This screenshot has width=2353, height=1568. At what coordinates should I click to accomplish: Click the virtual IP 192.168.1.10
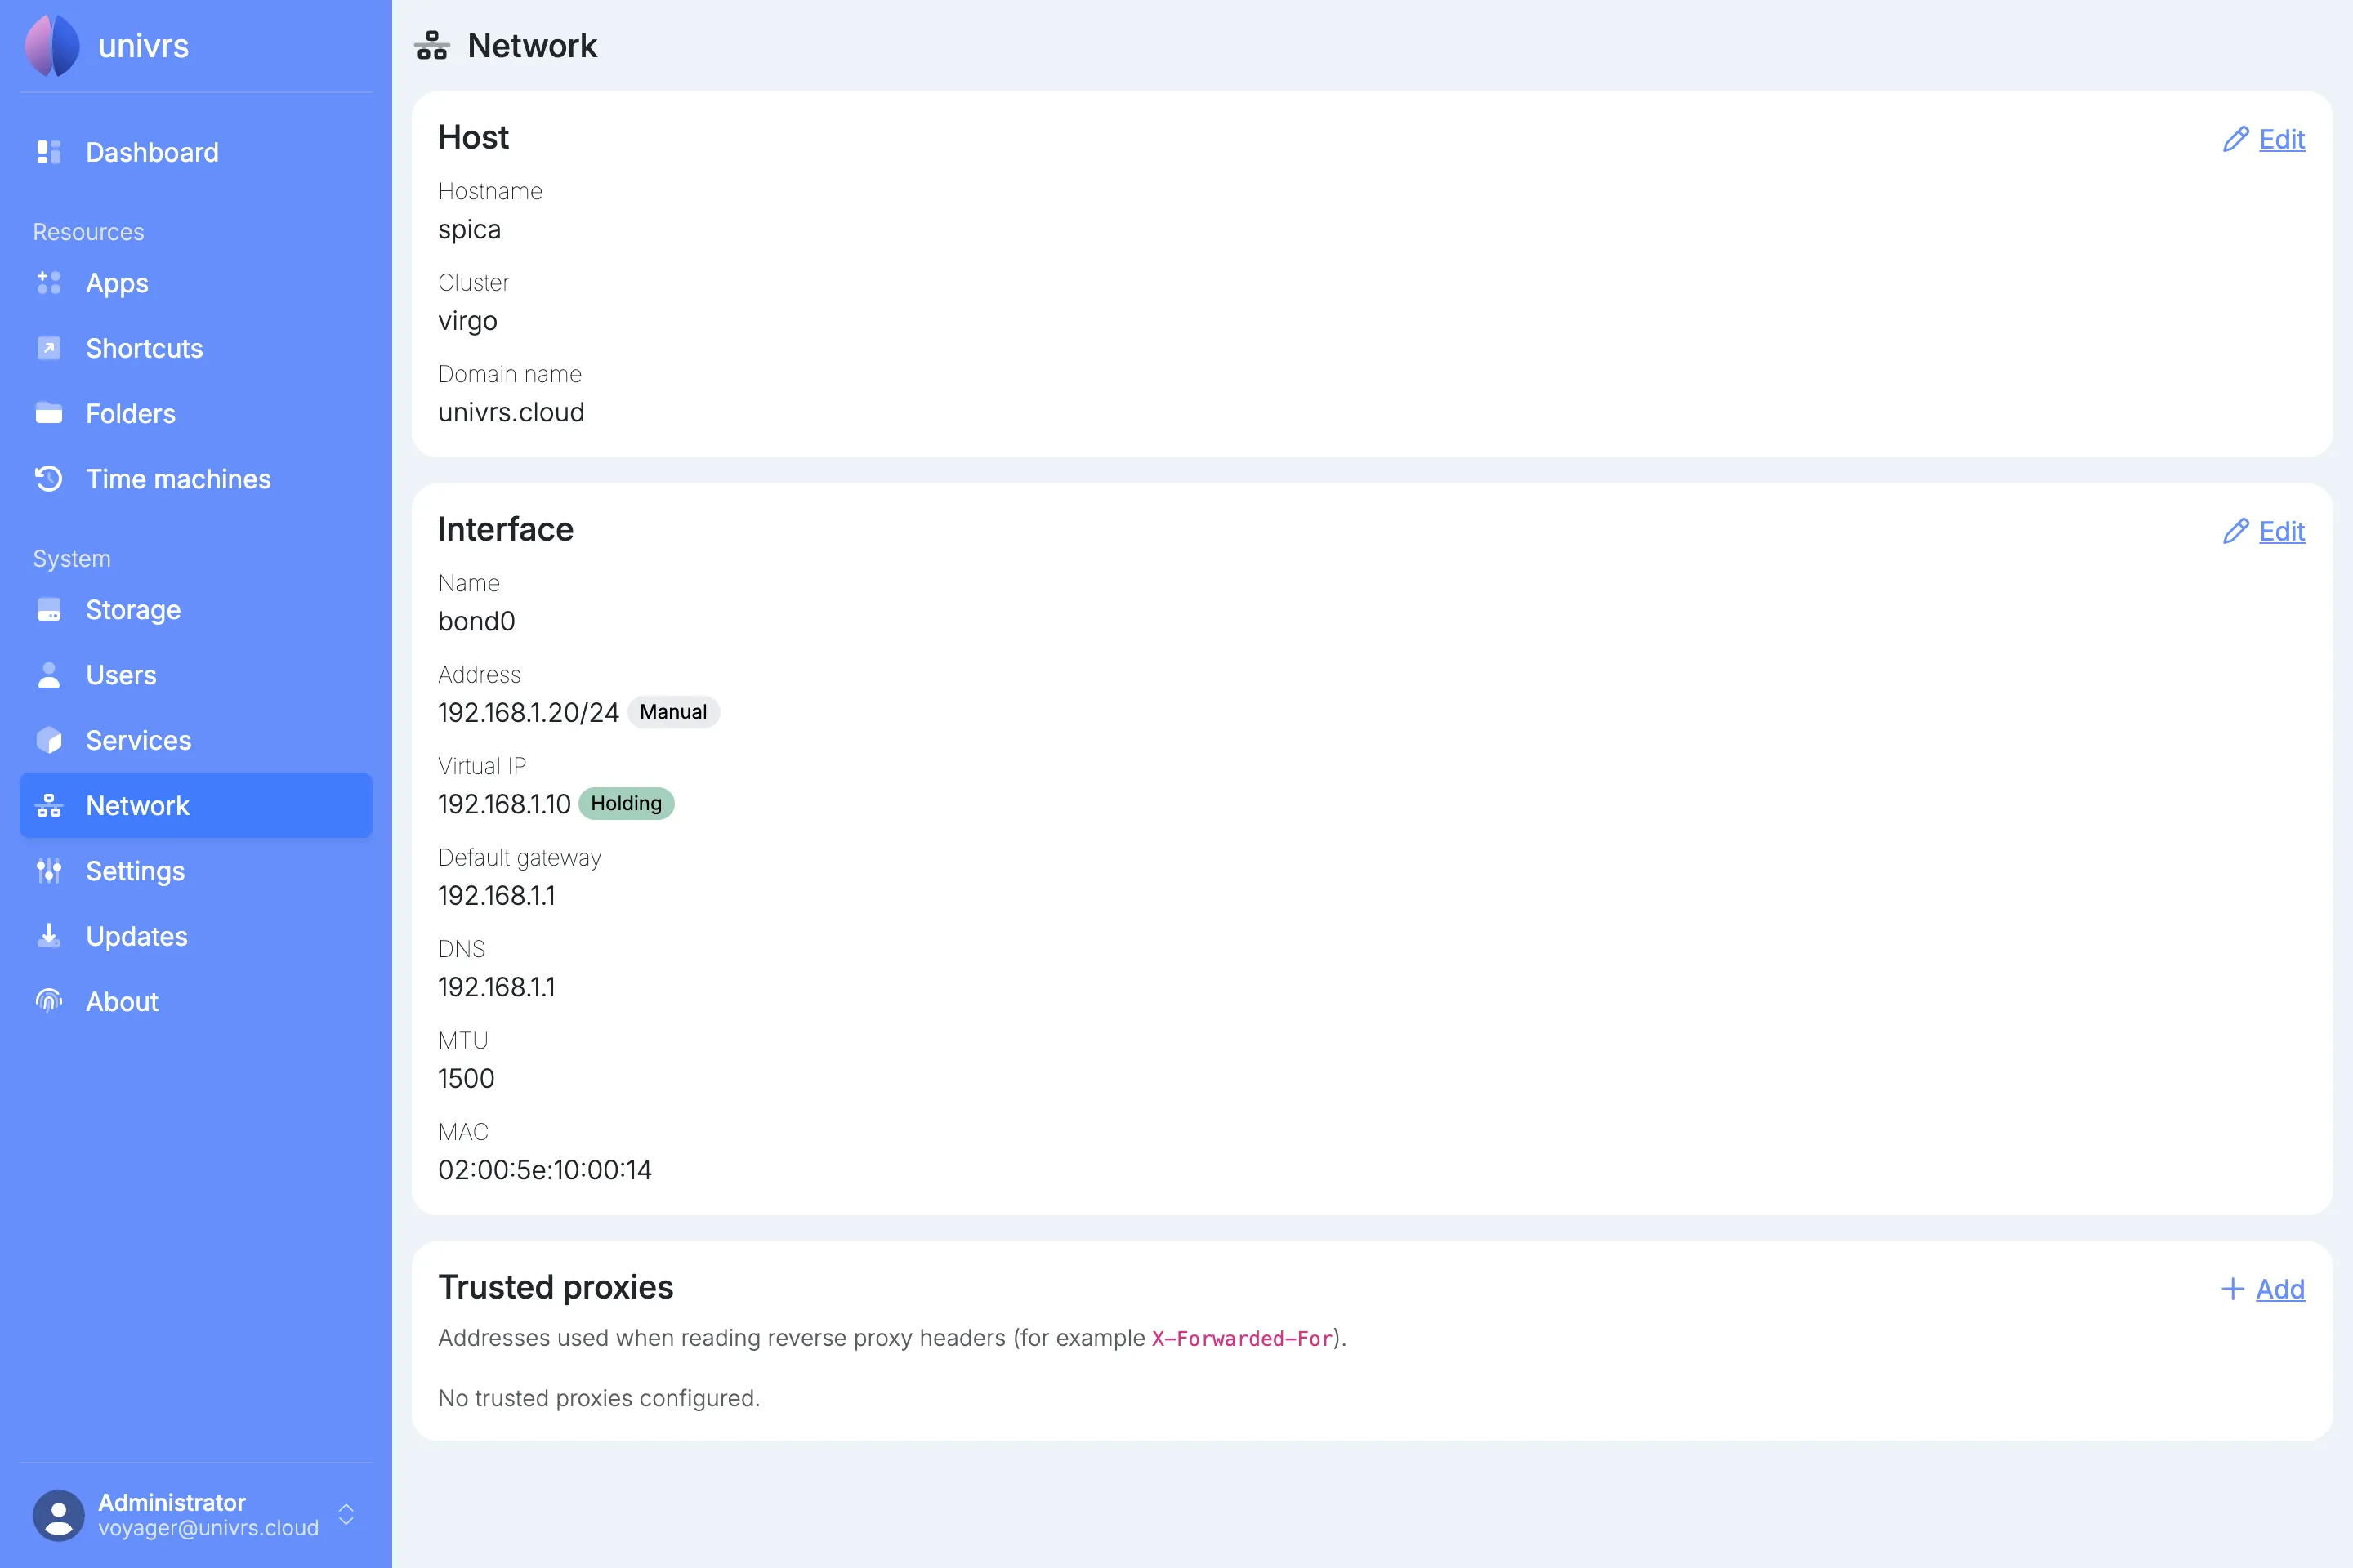504,804
